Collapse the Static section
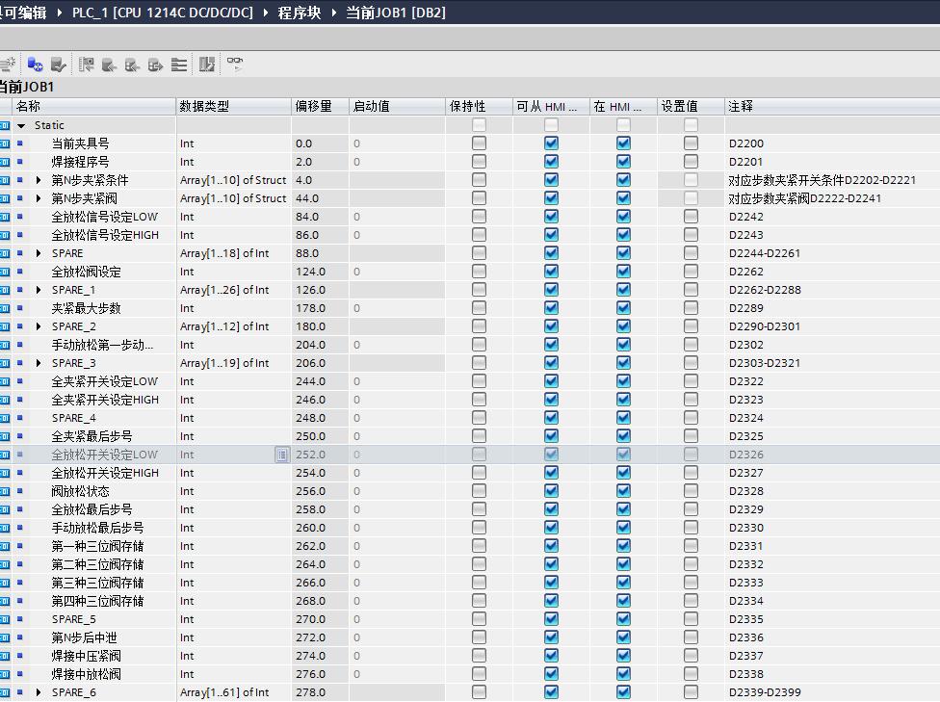Image resolution: width=940 pixels, height=702 pixels. coord(21,125)
